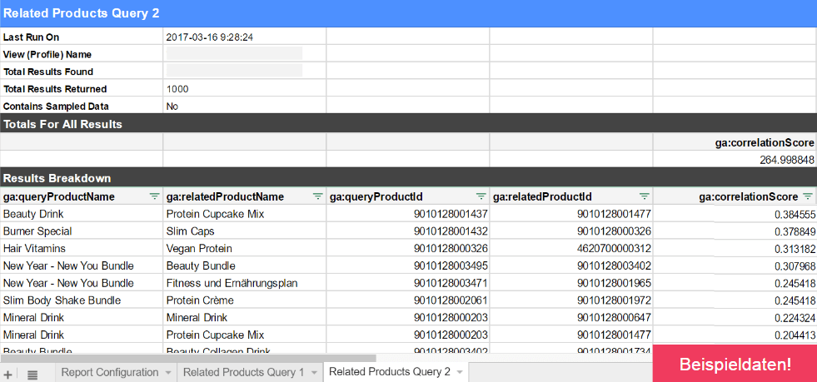This screenshot has width=817, height=382.
Task: Add a new sheet with plus icon
Action: [8, 374]
